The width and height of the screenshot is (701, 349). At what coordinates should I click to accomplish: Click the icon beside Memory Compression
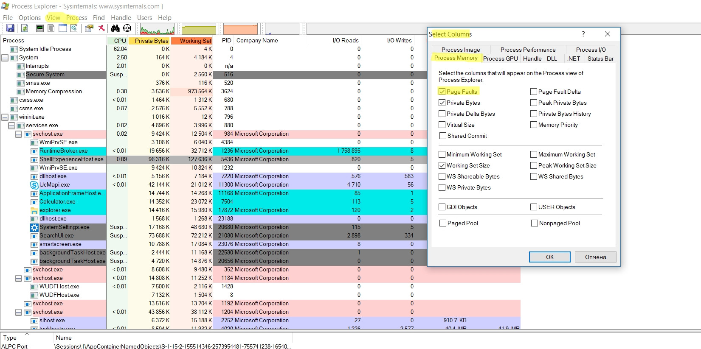(x=21, y=92)
